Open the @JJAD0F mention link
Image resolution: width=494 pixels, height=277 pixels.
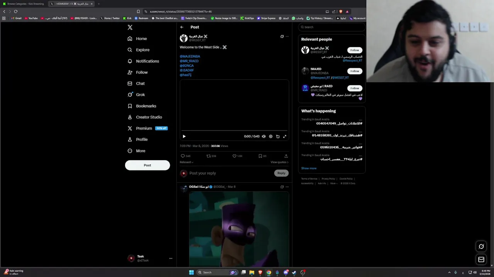click(187, 70)
